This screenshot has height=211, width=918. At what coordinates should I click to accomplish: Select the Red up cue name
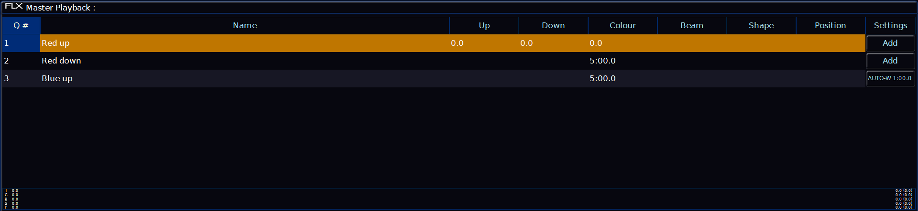245,43
